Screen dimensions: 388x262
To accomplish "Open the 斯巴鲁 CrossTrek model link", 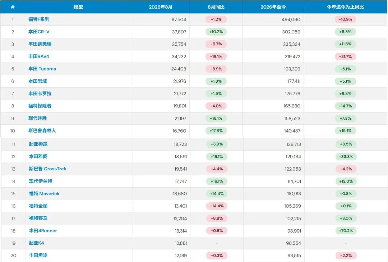I will click(47, 169).
